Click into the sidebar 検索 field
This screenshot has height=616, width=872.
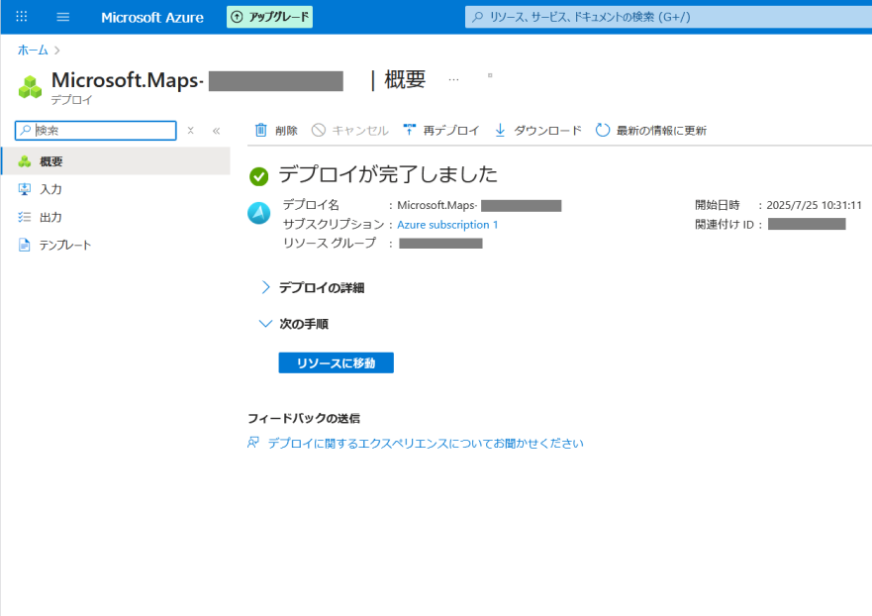pyautogui.click(x=96, y=131)
